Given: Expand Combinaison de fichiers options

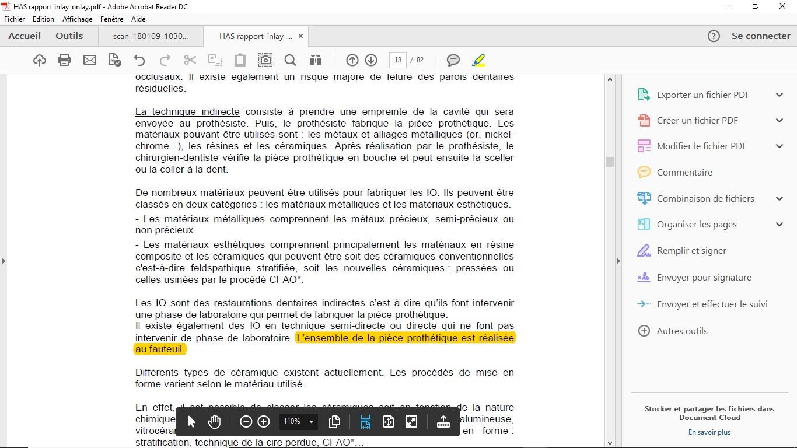Looking at the screenshot, I should coord(779,199).
